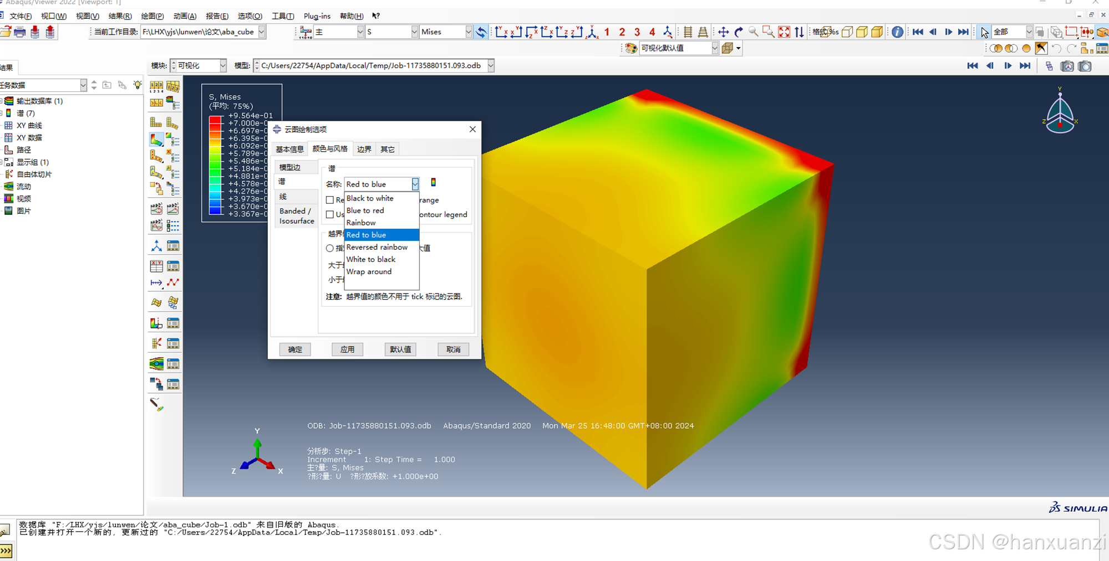
Task: Click the refresh arrows icon next to Mises
Action: pos(481,32)
